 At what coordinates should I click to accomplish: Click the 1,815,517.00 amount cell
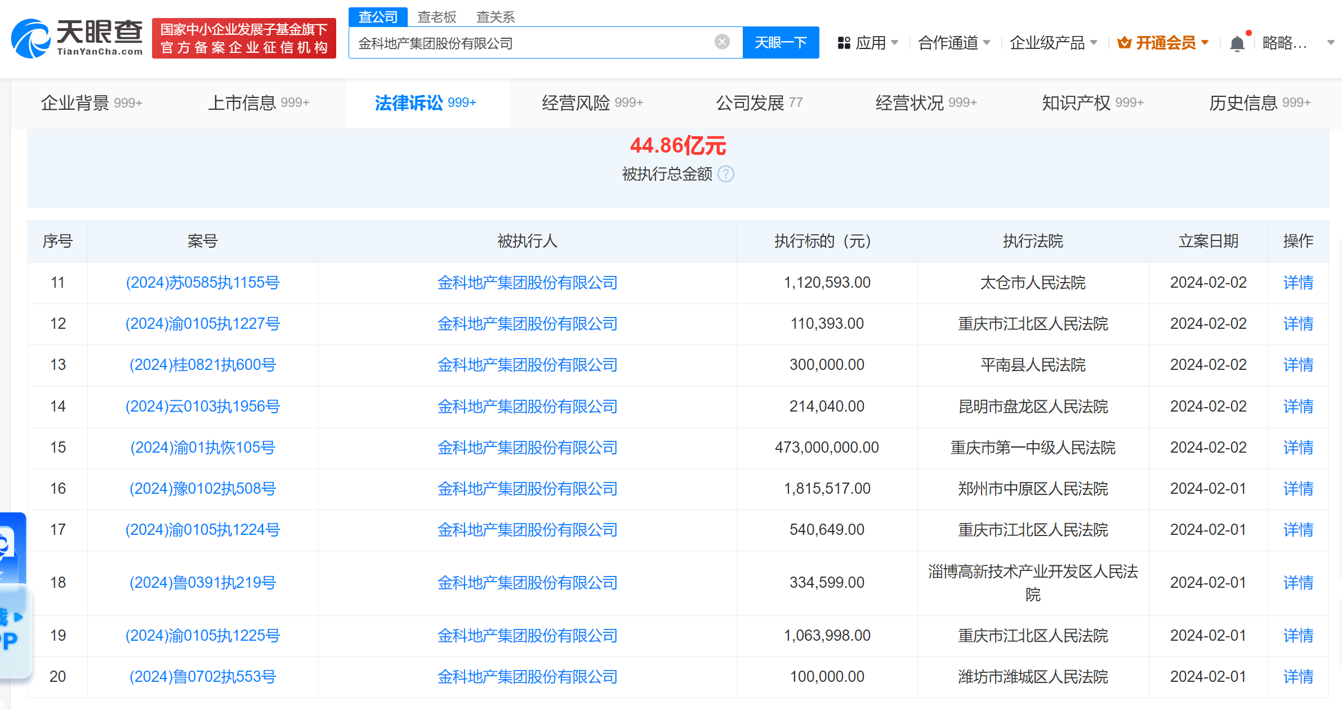click(x=827, y=489)
